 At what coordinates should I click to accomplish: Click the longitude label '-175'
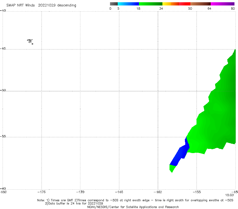coord(41,192)
